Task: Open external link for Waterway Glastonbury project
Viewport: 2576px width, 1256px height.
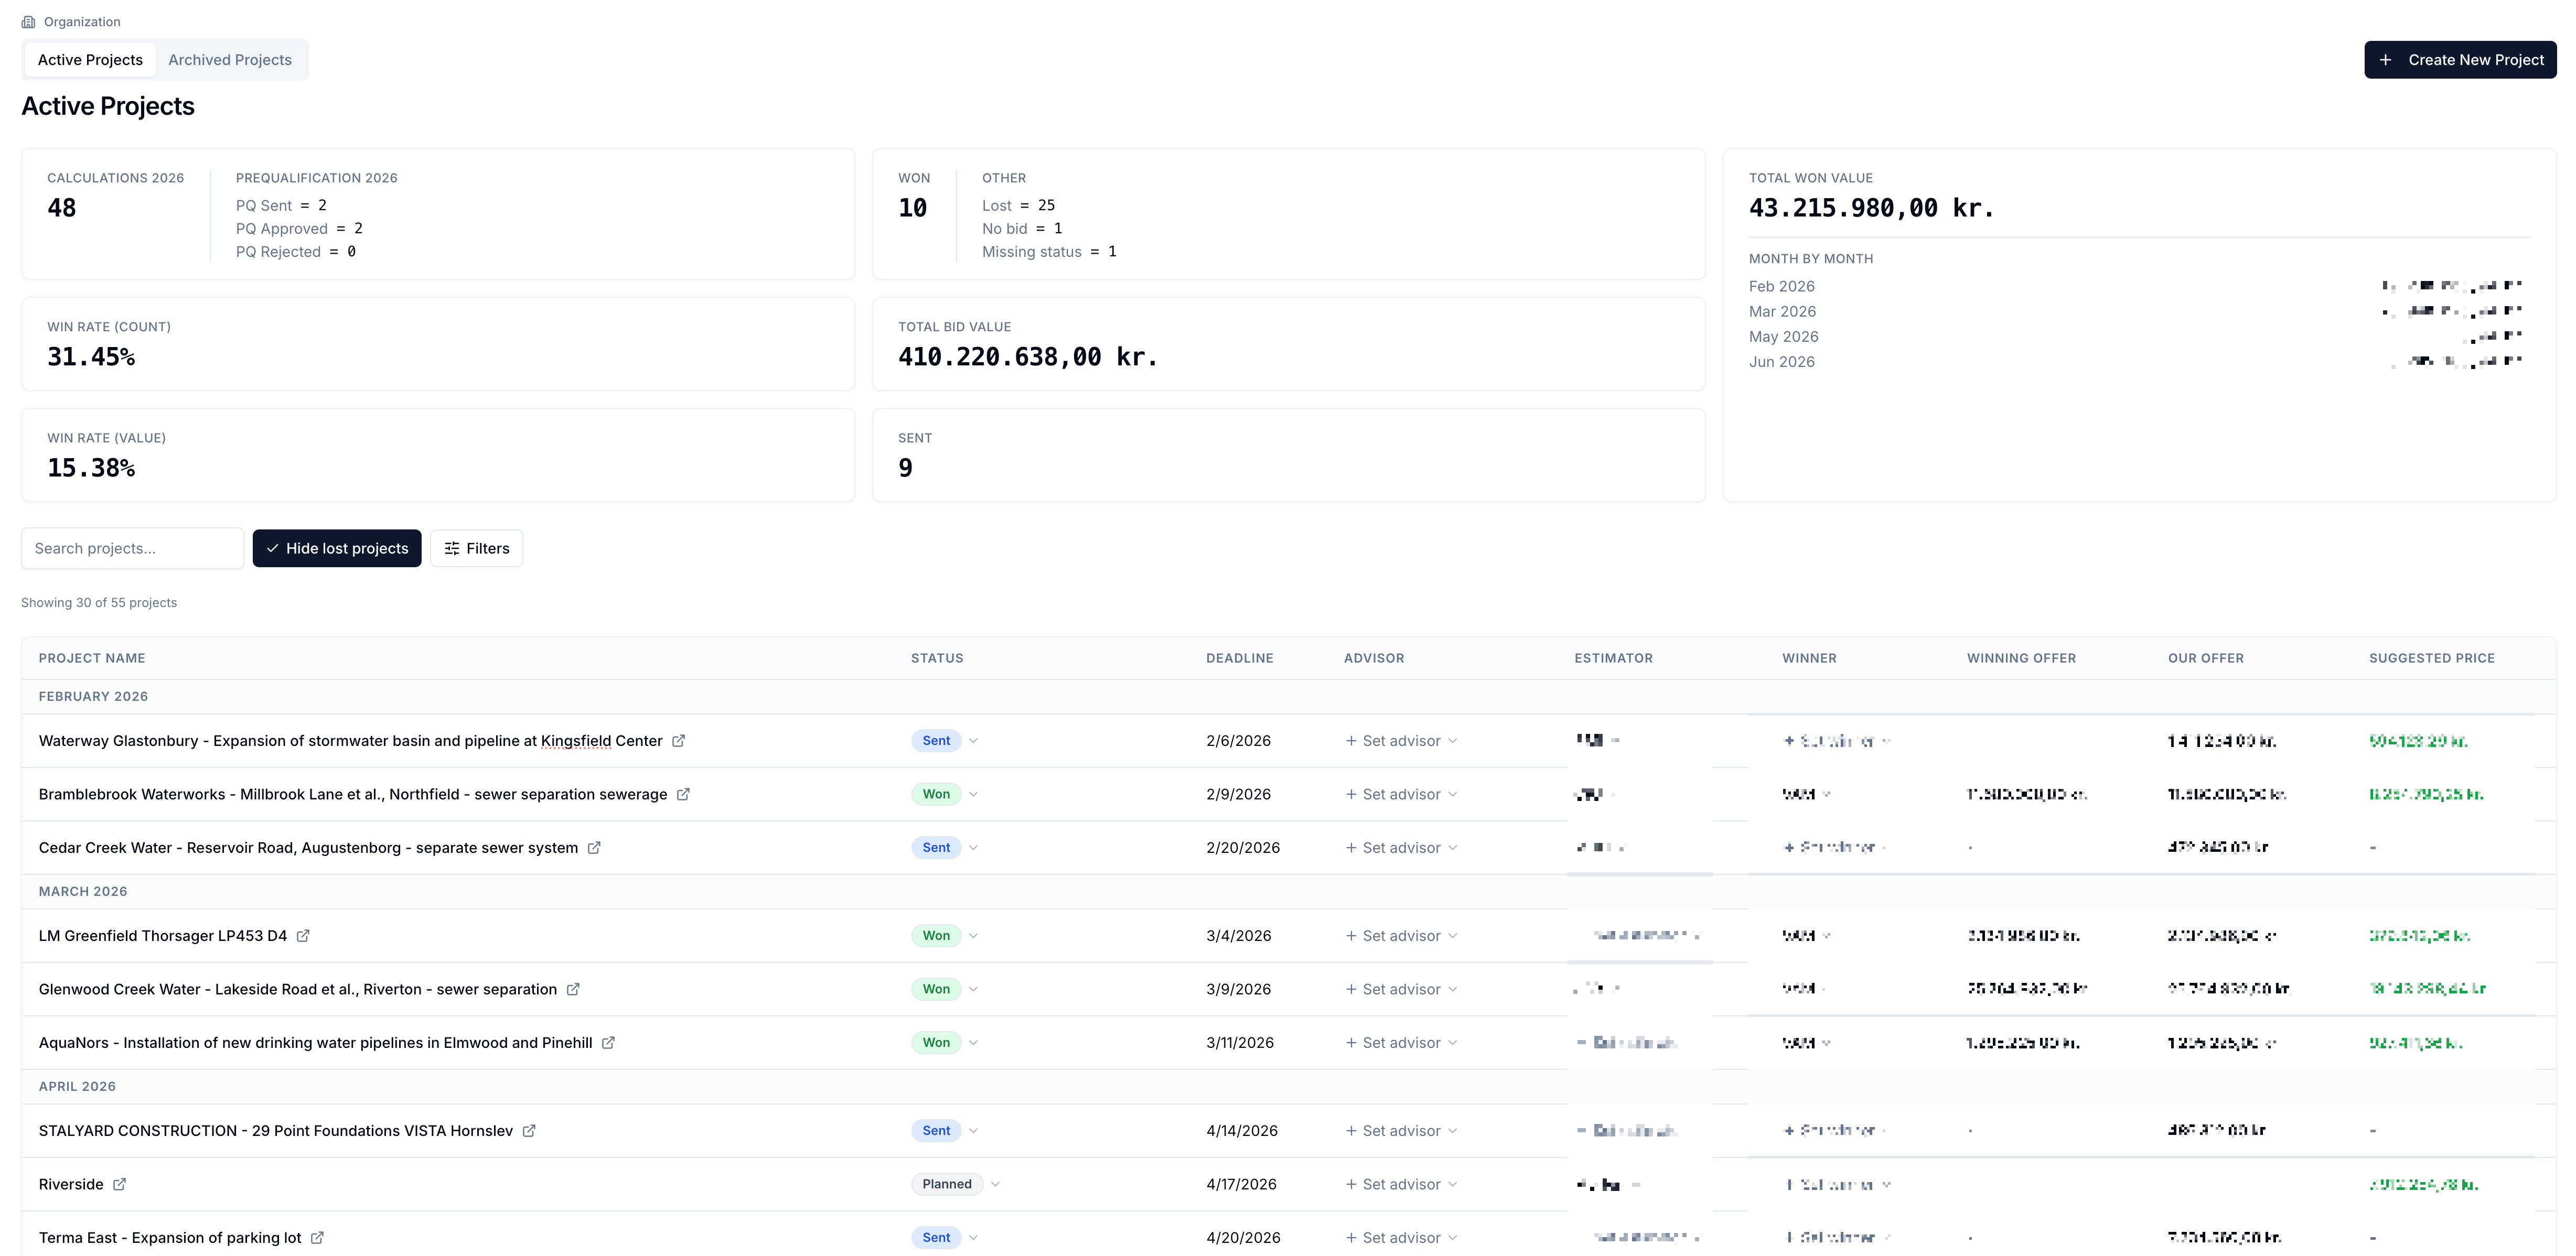Action: tap(678, 740)
